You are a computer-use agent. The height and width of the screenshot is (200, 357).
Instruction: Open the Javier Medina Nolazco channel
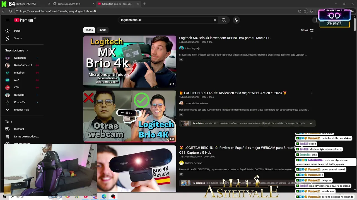196,103
